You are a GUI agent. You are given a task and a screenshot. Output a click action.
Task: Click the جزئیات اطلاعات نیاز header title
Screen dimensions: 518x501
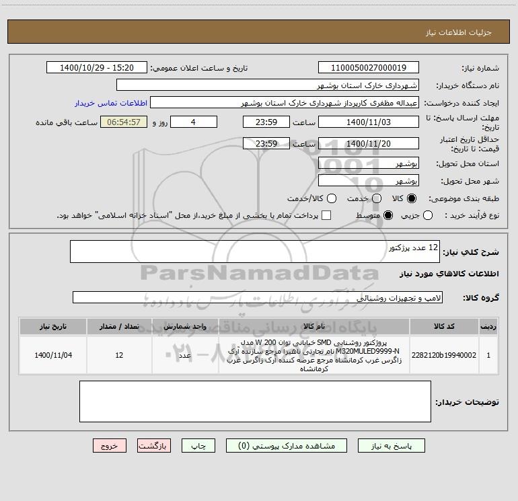459,32
